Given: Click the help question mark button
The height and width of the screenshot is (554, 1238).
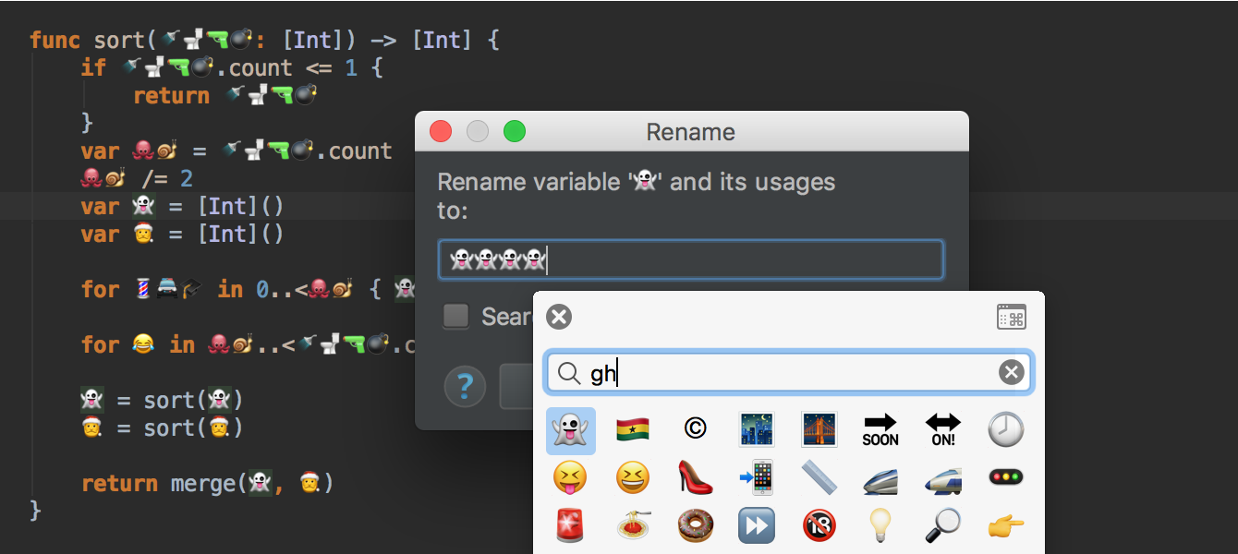Looking at the screenshot, I should 465,387.
